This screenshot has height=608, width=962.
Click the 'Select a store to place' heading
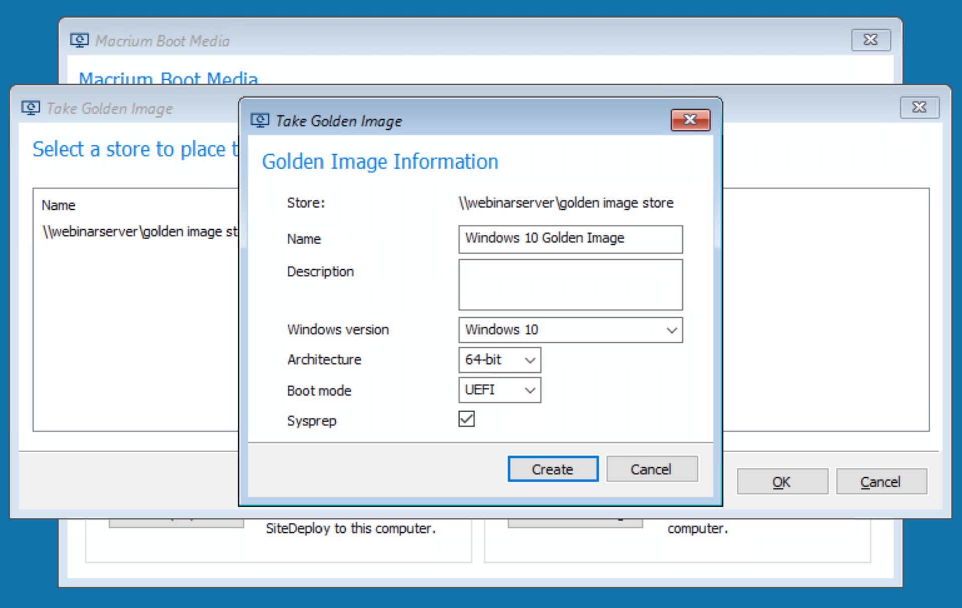[135, 149]
